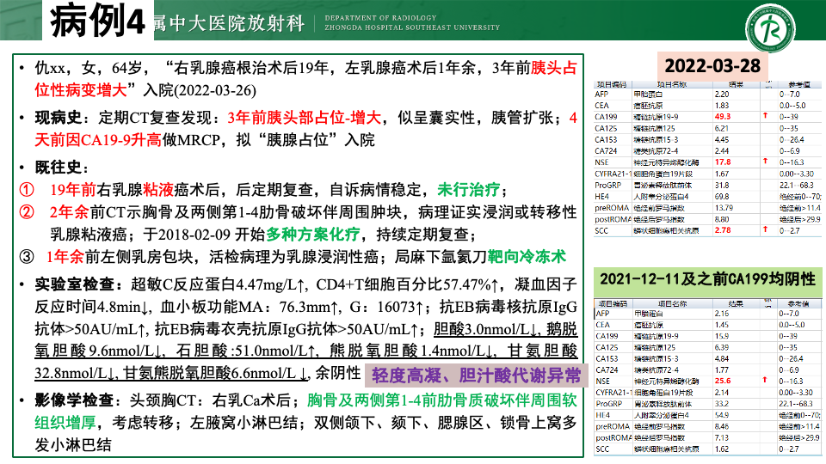This screenshot has width=826, height=464.
Task: Click the red text 1年余
Action: coord(65,257)
